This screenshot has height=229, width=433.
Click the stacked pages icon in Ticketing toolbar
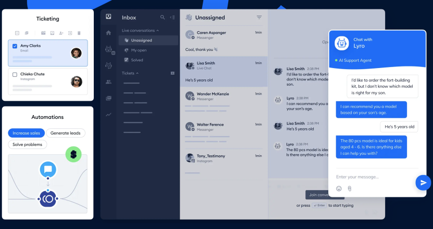tap(27, 33)
